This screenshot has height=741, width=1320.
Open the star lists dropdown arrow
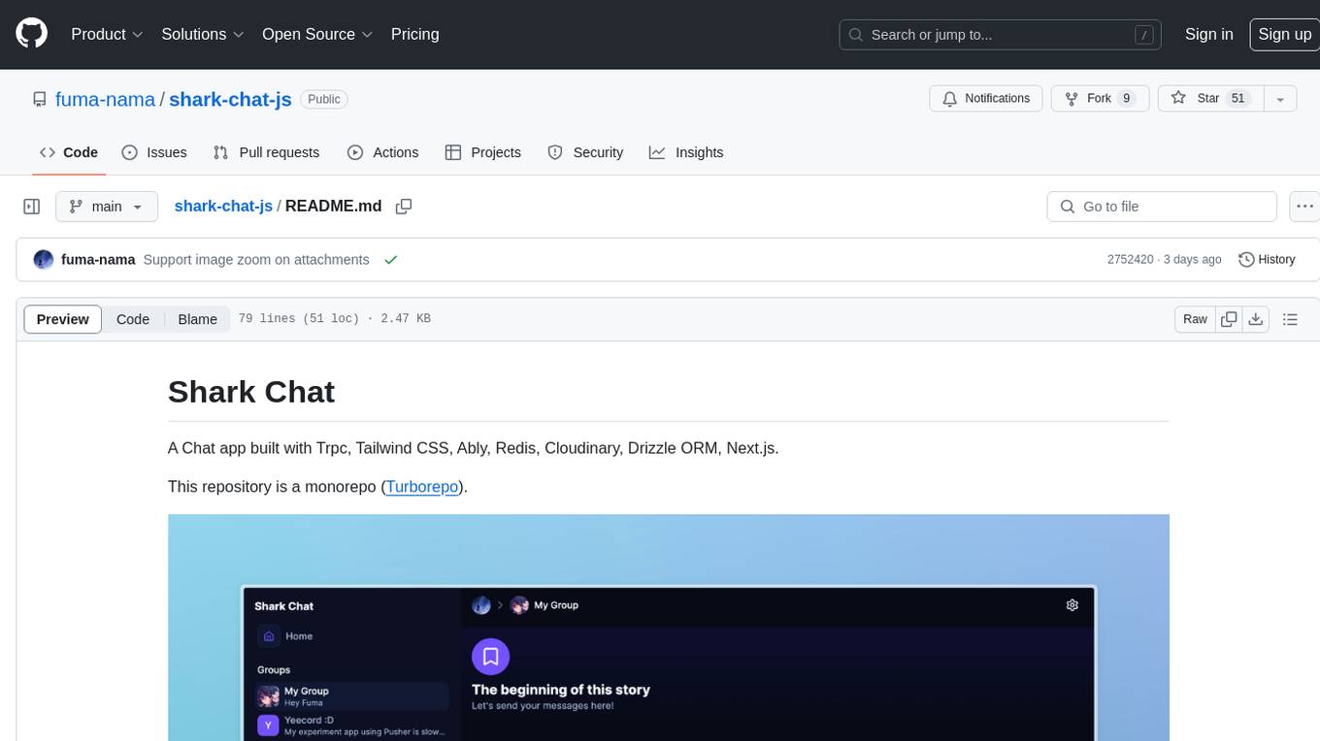(x=1280, y=99)
